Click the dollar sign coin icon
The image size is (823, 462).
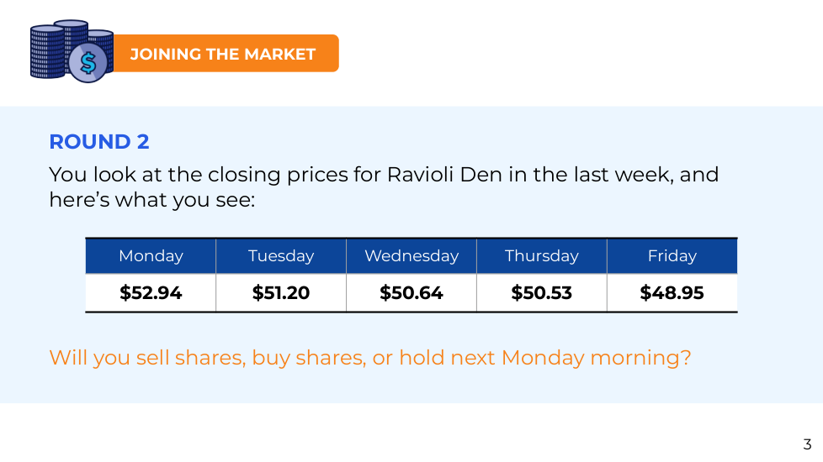88,62
